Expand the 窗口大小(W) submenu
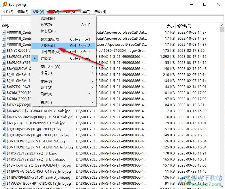This screenshot has width=225, height=189. 63,67
